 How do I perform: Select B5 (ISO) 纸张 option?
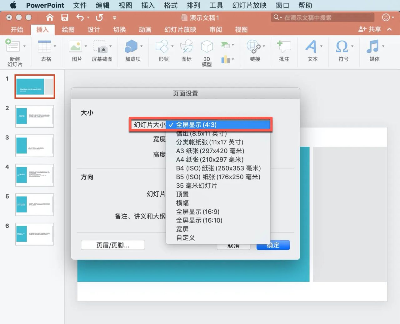pos(218,177)
